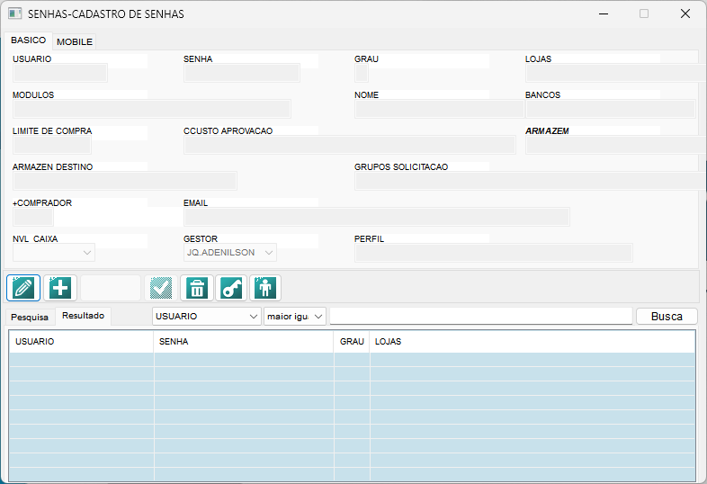Click the search text input field

480,317
